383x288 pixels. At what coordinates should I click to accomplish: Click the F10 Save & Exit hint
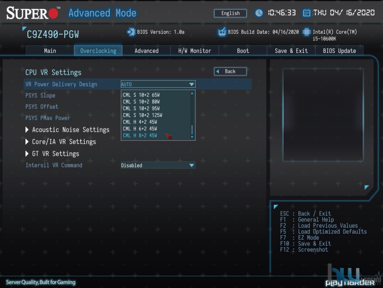(x=306, y=244)
